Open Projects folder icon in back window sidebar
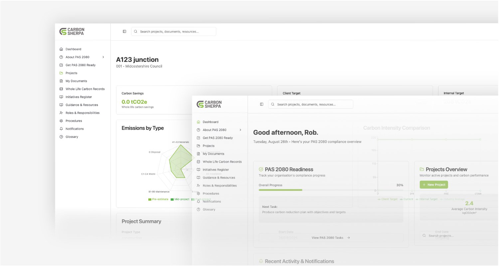Image resolution: width=499 pixels, height=266 pixels. 61,73
